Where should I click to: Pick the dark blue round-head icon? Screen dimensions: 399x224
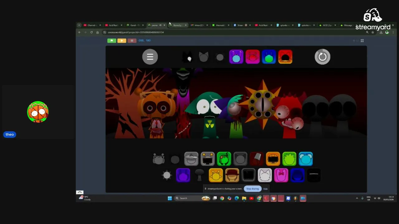click(298, 175)
